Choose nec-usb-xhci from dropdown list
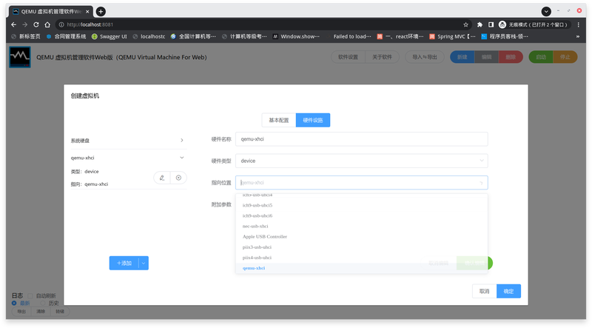 pos(361,227)
